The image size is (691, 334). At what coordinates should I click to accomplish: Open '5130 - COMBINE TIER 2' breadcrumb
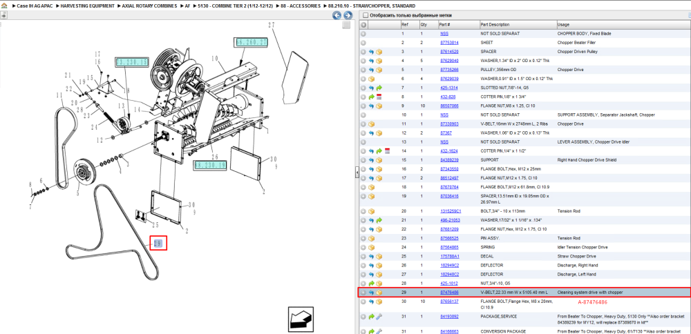tap(236, 6)
